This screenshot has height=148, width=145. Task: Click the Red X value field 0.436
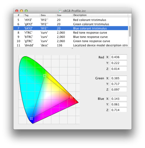(x=119, y=57)
